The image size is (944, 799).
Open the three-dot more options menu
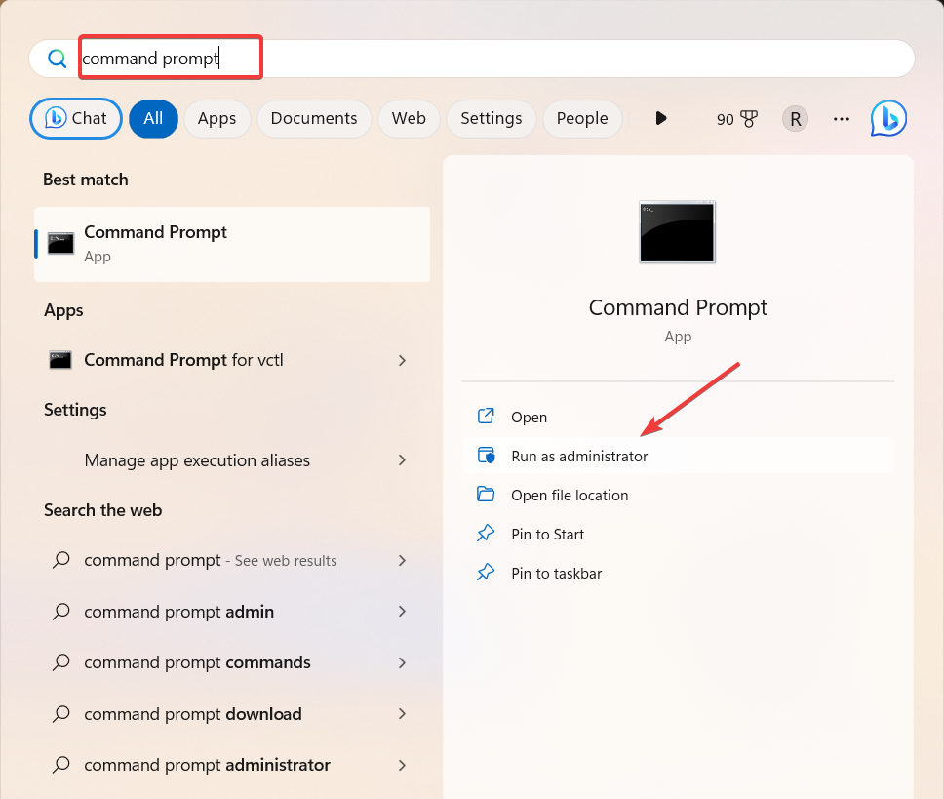coord(841,119)
